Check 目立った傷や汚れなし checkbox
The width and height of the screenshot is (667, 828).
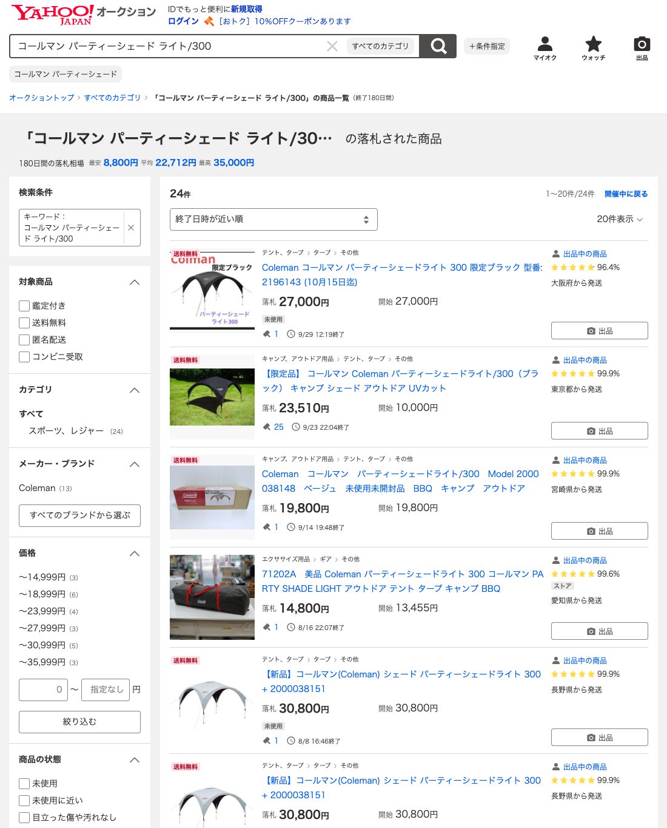pos(24,818)
